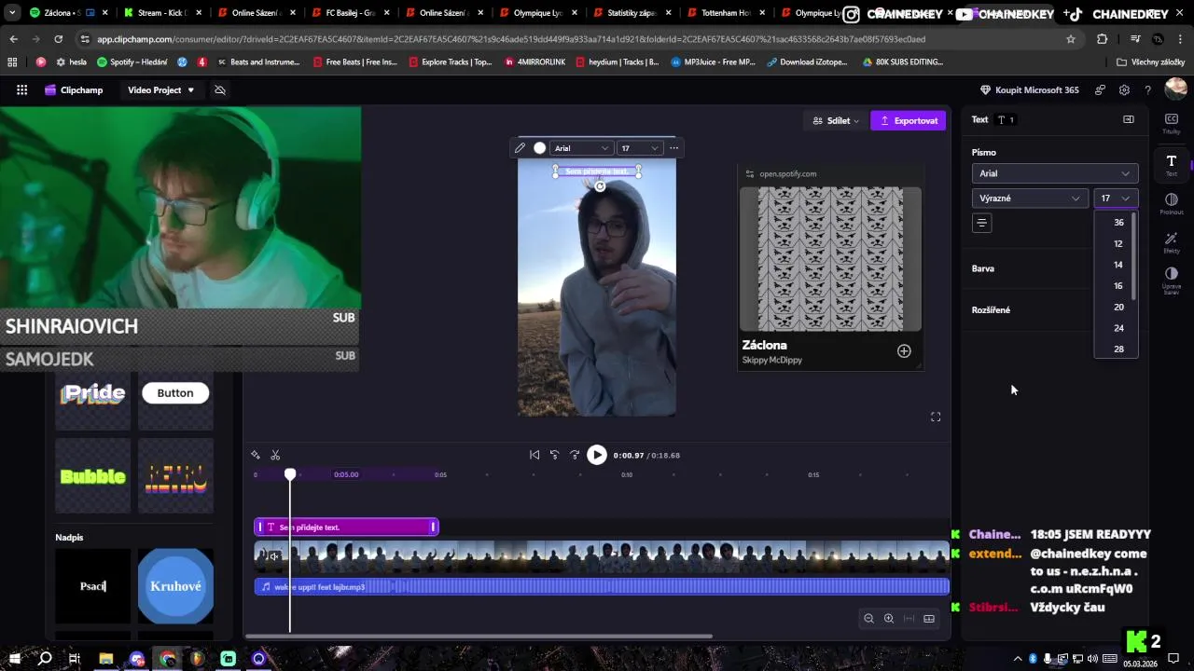Enter fullscreen preview mode

click(x=936, y=417)
